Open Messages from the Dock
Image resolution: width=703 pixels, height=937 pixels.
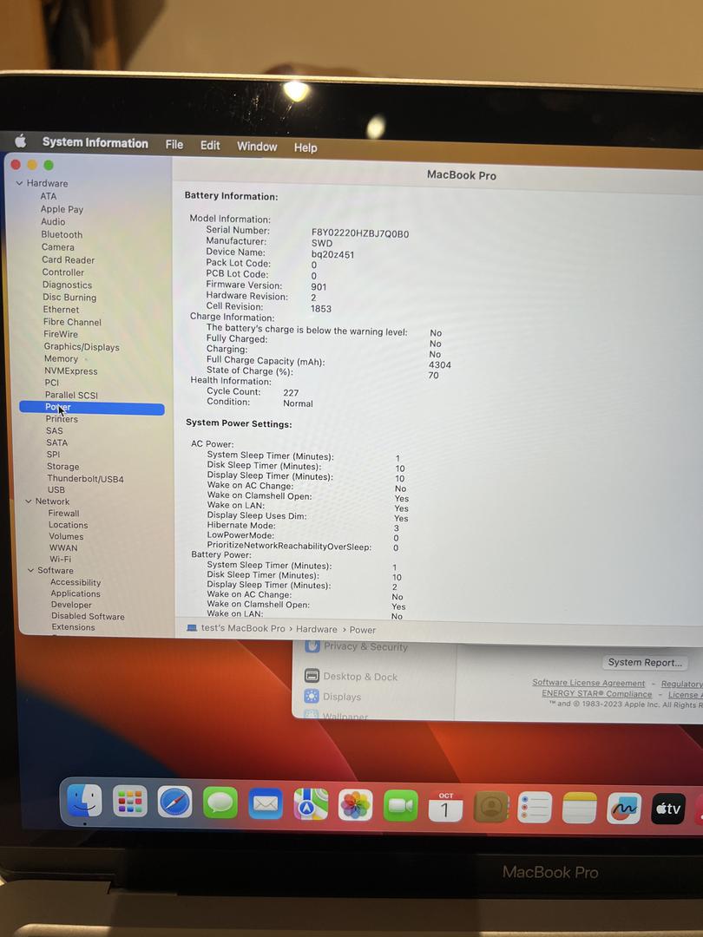tap(220, 803)
